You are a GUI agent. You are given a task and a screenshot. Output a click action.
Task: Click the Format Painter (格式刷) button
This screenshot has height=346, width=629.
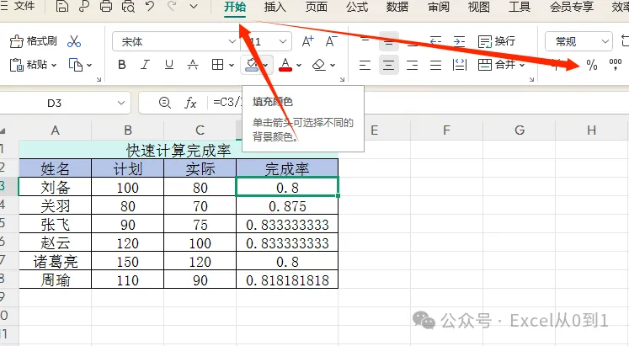tap(33, 41)
